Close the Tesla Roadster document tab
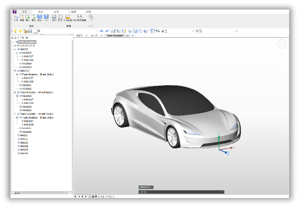The width and height of the screenshot is (300, 208). tap(127, 35)
